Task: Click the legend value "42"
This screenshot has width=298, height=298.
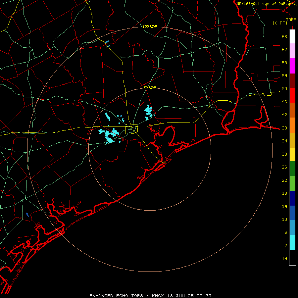Action: pos(284,115)
